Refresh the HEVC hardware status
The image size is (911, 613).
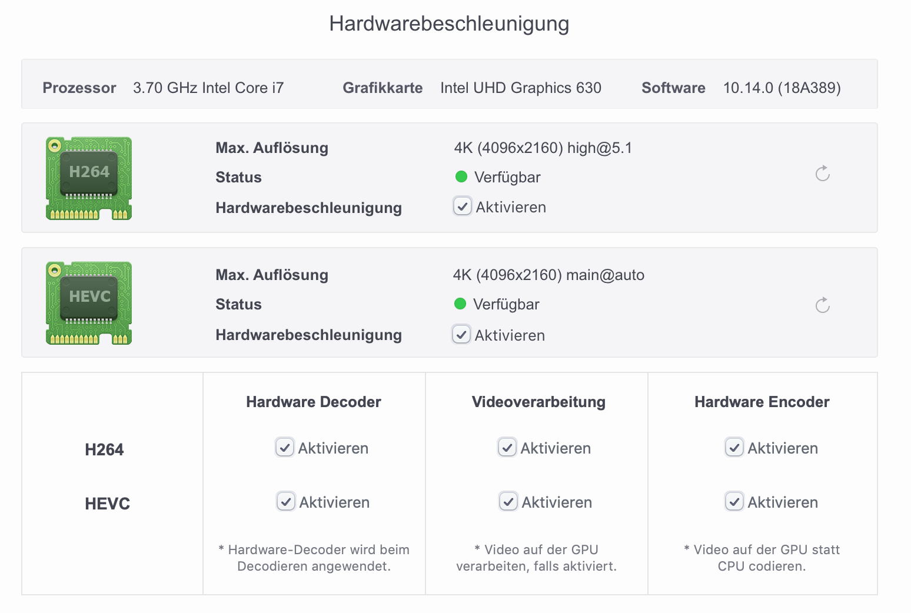(x=822, y=305)
